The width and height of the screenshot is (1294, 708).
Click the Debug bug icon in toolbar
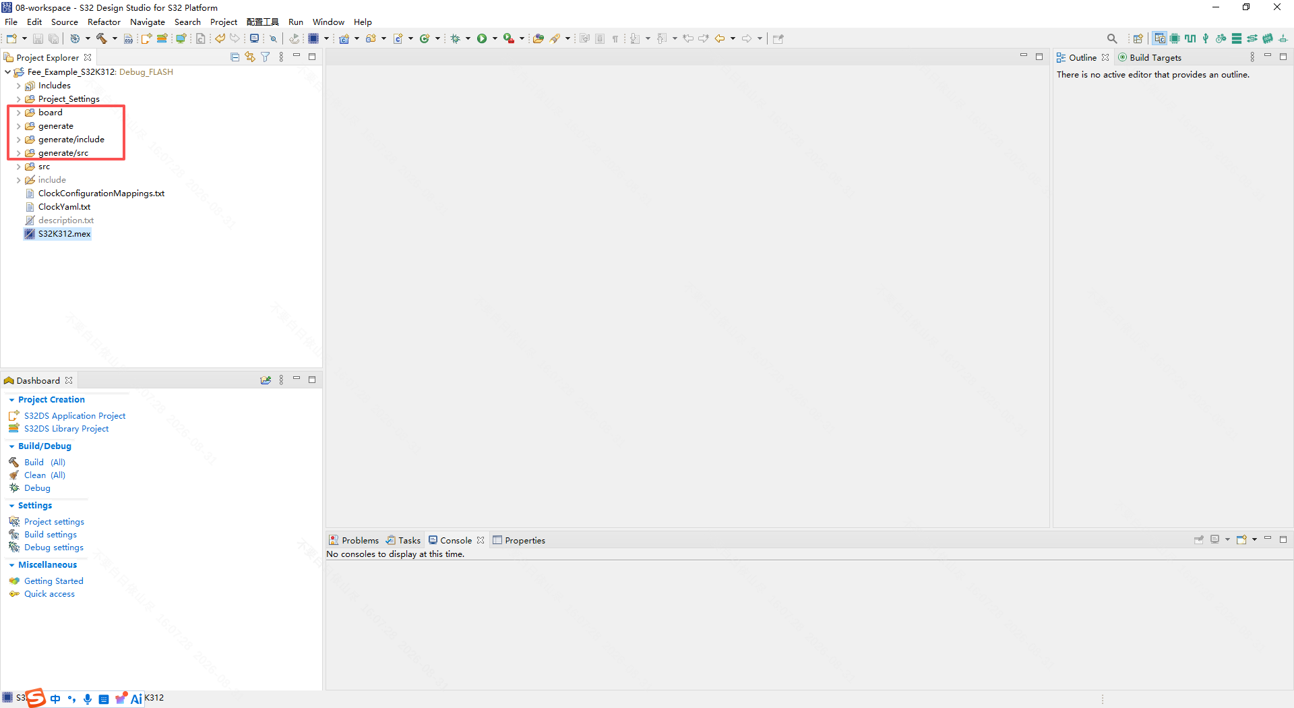(x=456, y=38)
